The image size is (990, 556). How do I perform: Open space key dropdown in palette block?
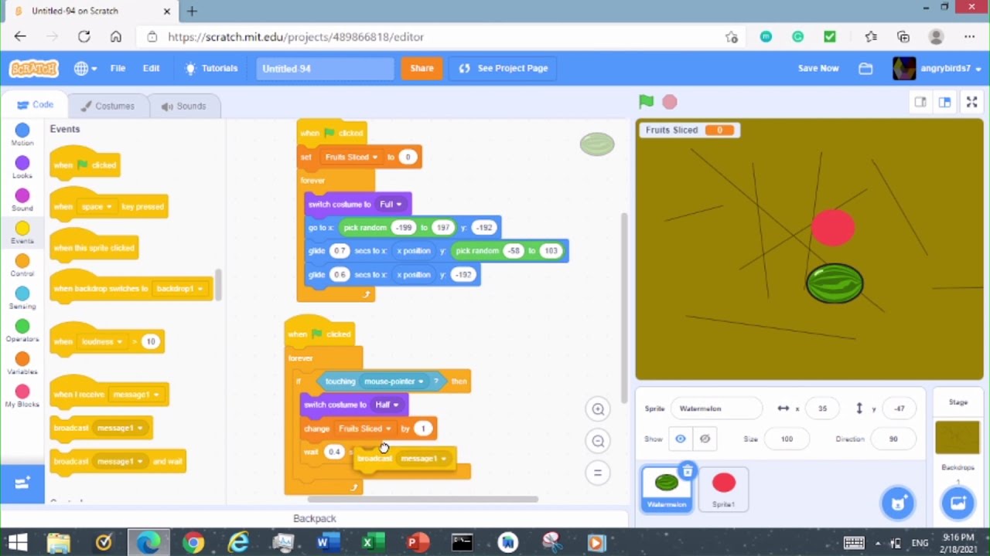[96, 206]
